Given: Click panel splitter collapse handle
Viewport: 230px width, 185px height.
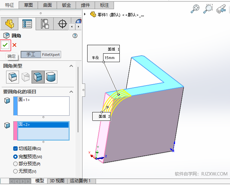Looking at the screenshot, I should click(x=83, y=90).
